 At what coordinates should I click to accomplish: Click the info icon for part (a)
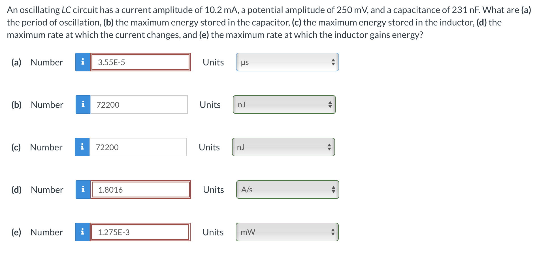point(82,62)
